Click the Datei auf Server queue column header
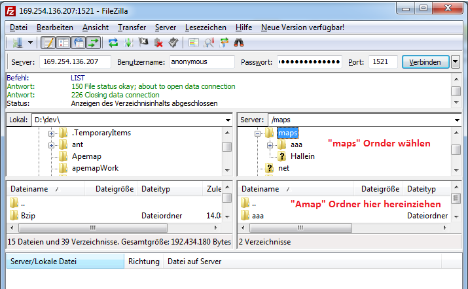 302,262
